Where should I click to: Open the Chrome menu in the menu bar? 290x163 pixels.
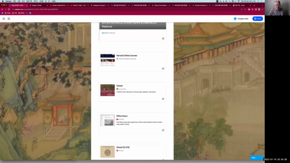tap(8, 1)
